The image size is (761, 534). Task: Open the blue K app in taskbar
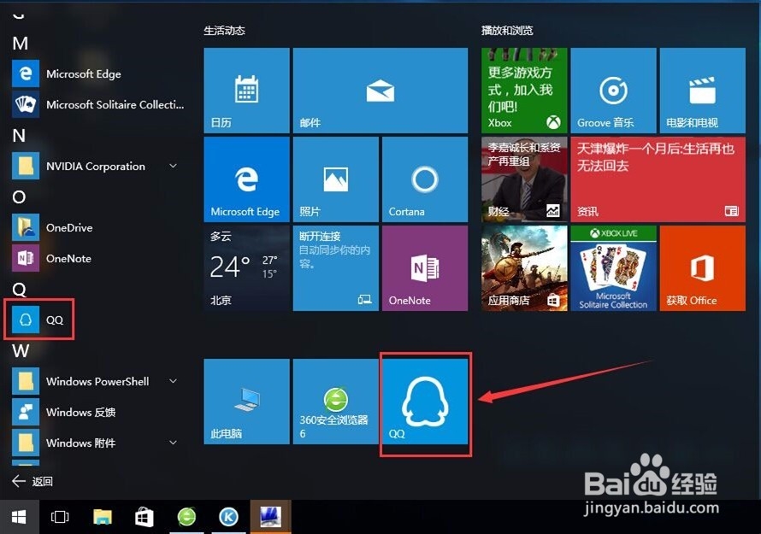(228, 517)
